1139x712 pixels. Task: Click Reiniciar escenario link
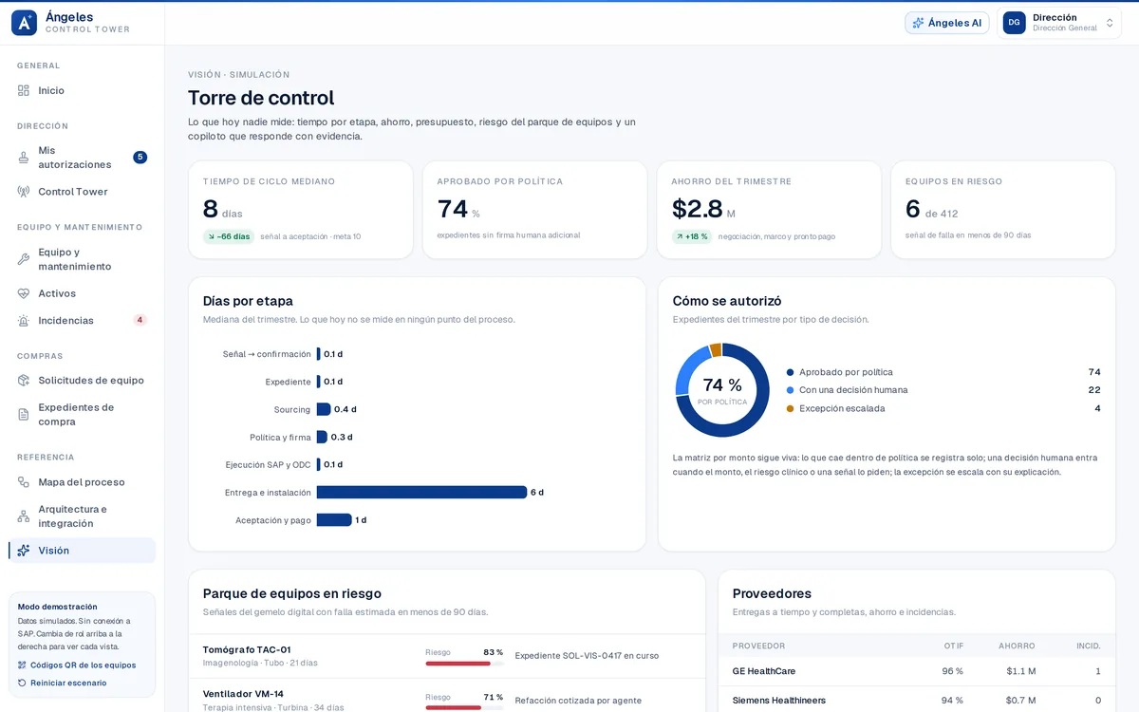(x=68, y=683)
